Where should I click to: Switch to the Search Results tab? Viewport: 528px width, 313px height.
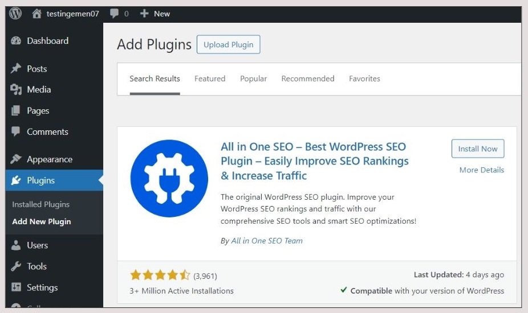(155, 79)
